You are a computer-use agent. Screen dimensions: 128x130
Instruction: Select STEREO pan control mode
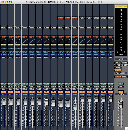118,77
